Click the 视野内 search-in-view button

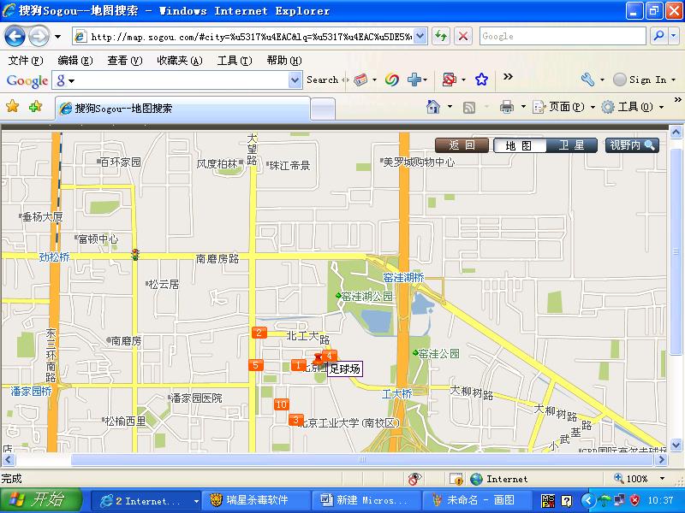tap(632, 145)
